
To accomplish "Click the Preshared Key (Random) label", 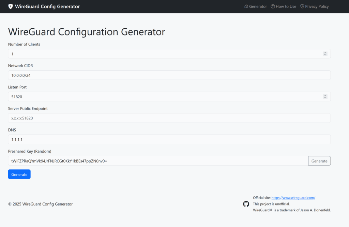I will click(x=30, y=151).
